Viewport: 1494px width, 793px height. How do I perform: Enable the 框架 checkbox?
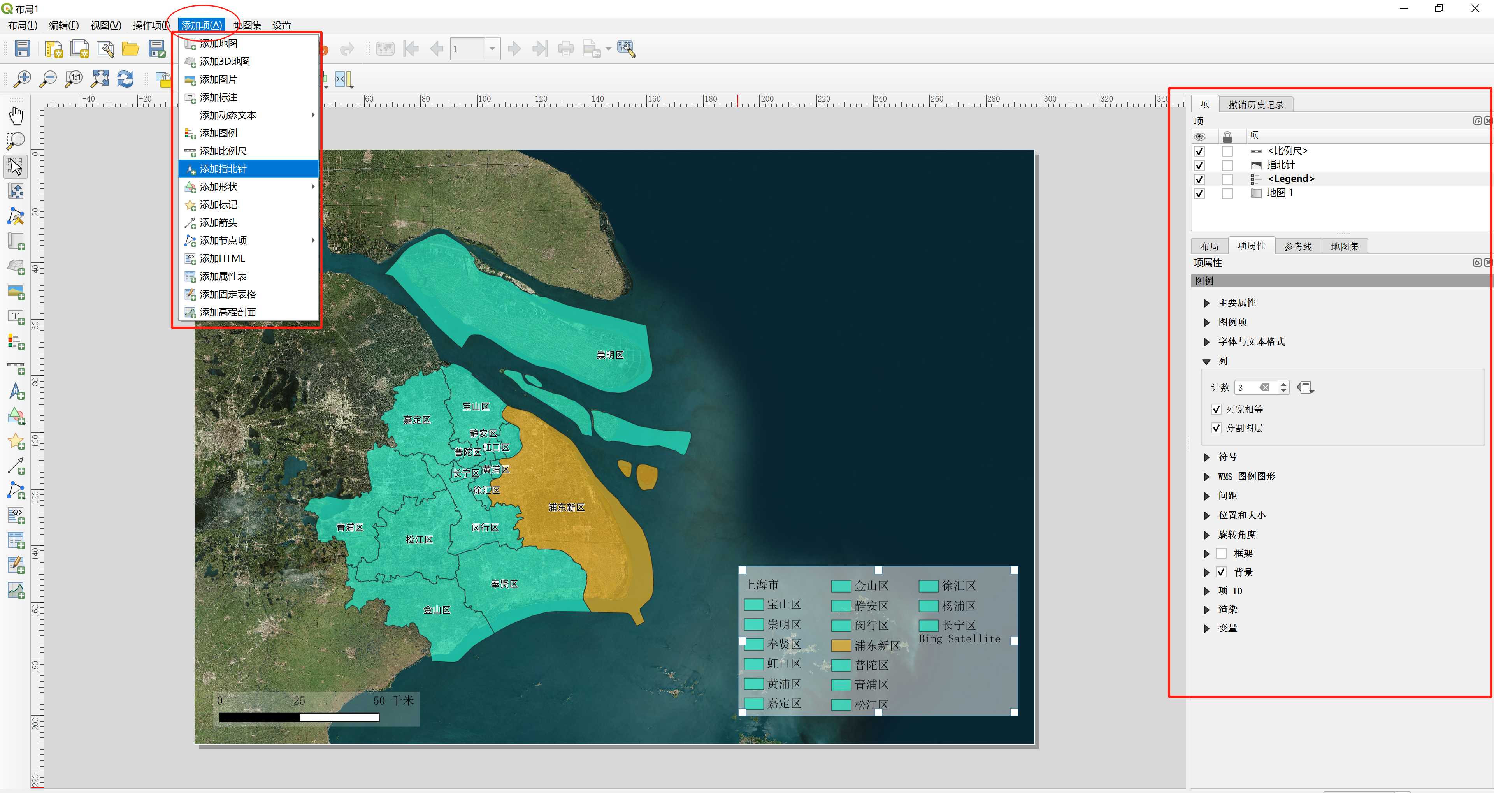coord(1222,554)
